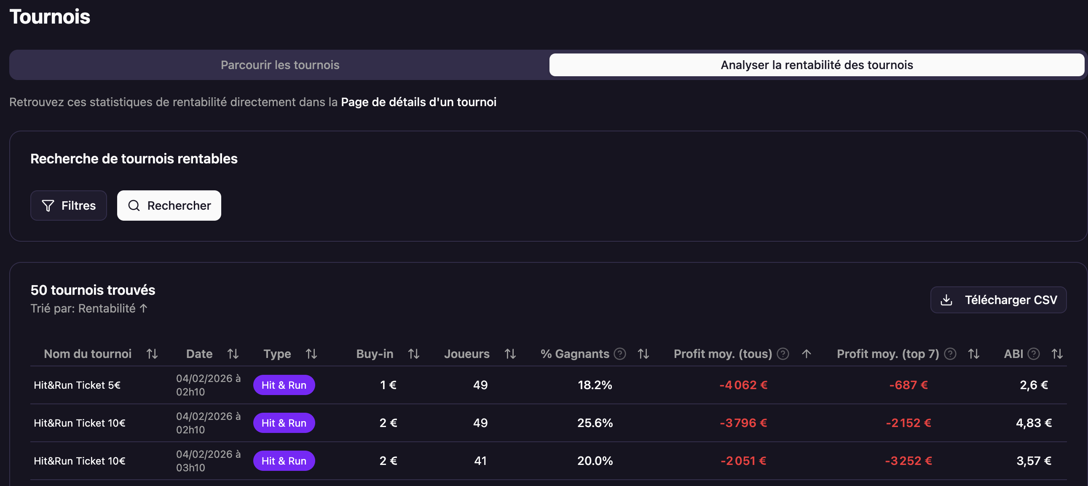Click the 4,83 € ABI value
1088x486 pixels.
click(x=1034, y=423)
